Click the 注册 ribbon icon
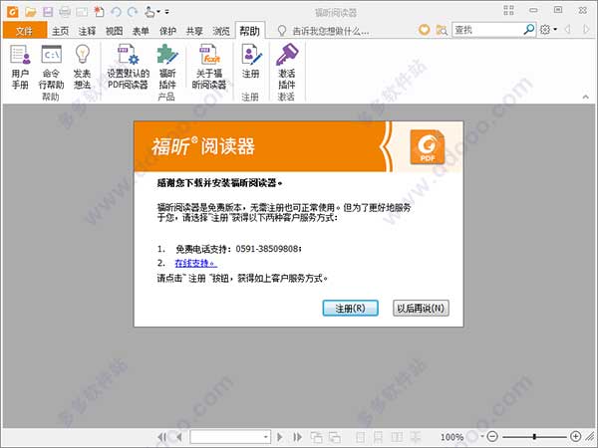The width and height of the screenshot is (598, 448). (x=250, y=61)
